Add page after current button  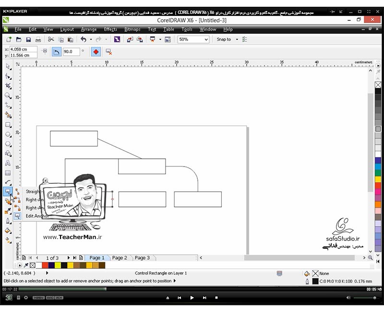[81, 258]
